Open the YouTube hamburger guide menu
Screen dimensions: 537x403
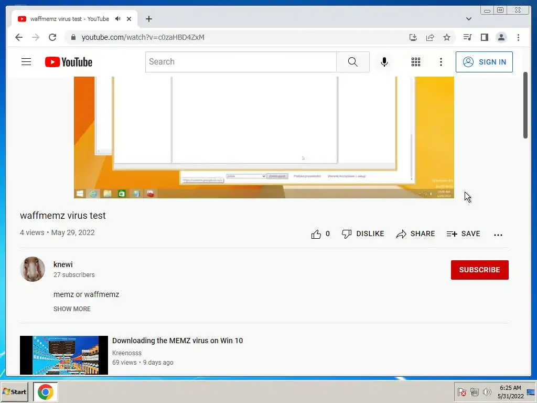pos(26,62)
